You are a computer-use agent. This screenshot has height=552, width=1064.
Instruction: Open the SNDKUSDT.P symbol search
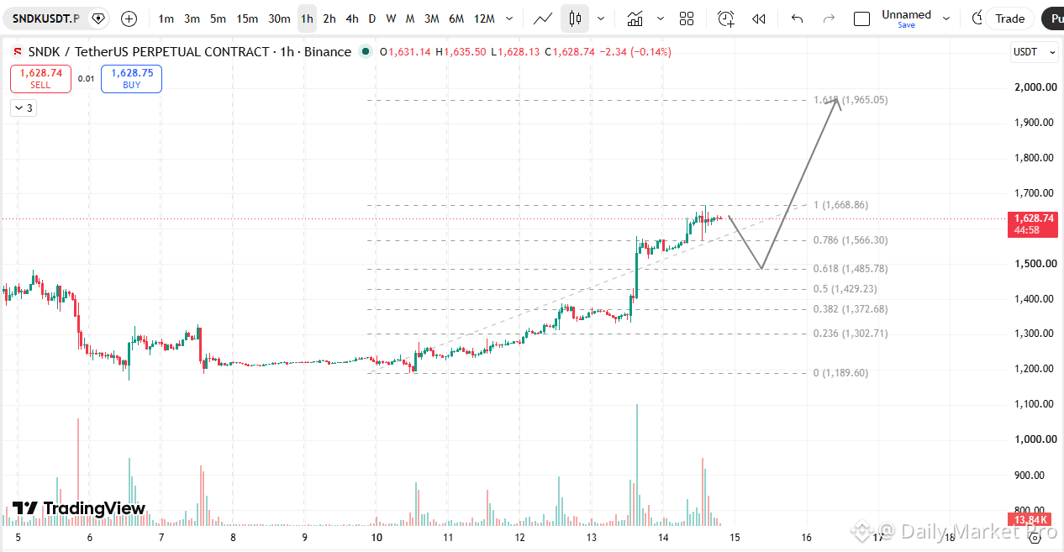(46, 18)
